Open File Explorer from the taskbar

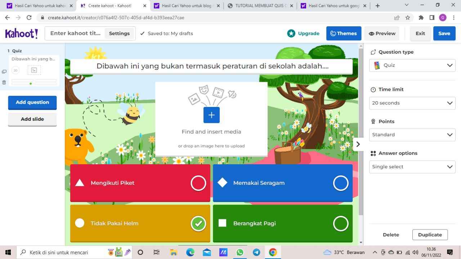(174, 253)
